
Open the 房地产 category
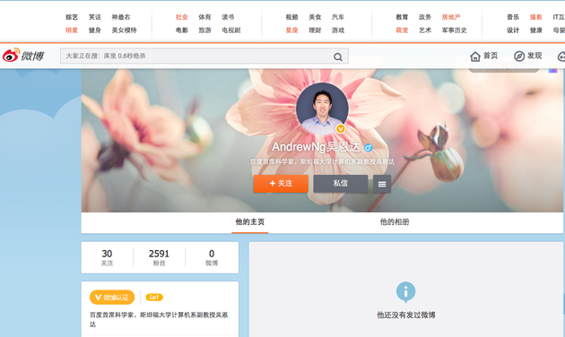[451, 17]
